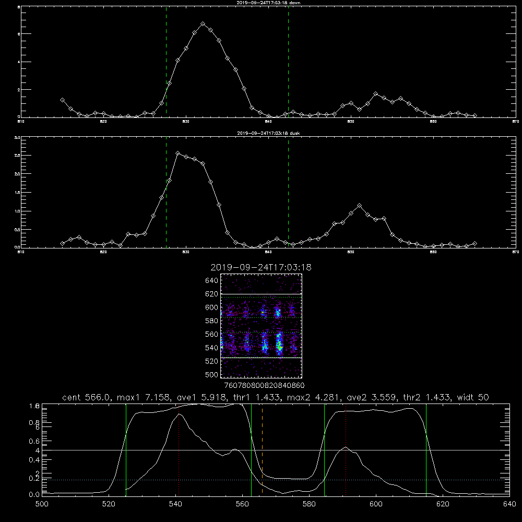Click the red dotted peak line near 590 in bottom plot
This screenshot has width=522, height=522.
coord(346,449)
